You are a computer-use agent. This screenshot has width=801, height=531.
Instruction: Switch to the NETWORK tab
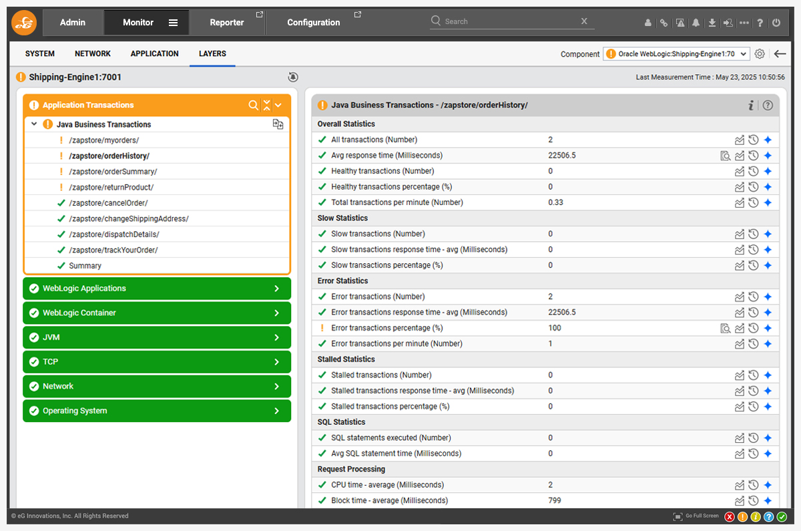click(93, 53)
